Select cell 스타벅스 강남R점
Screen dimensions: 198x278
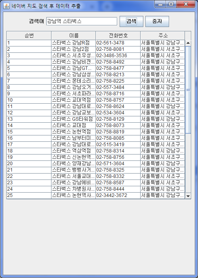coord(74,43)
